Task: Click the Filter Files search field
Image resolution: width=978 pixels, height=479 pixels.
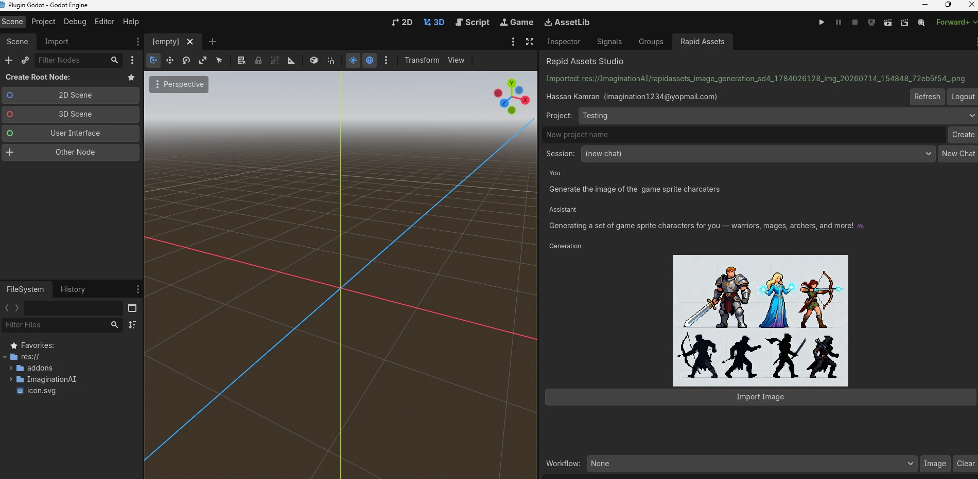Action: pos(62,325)
